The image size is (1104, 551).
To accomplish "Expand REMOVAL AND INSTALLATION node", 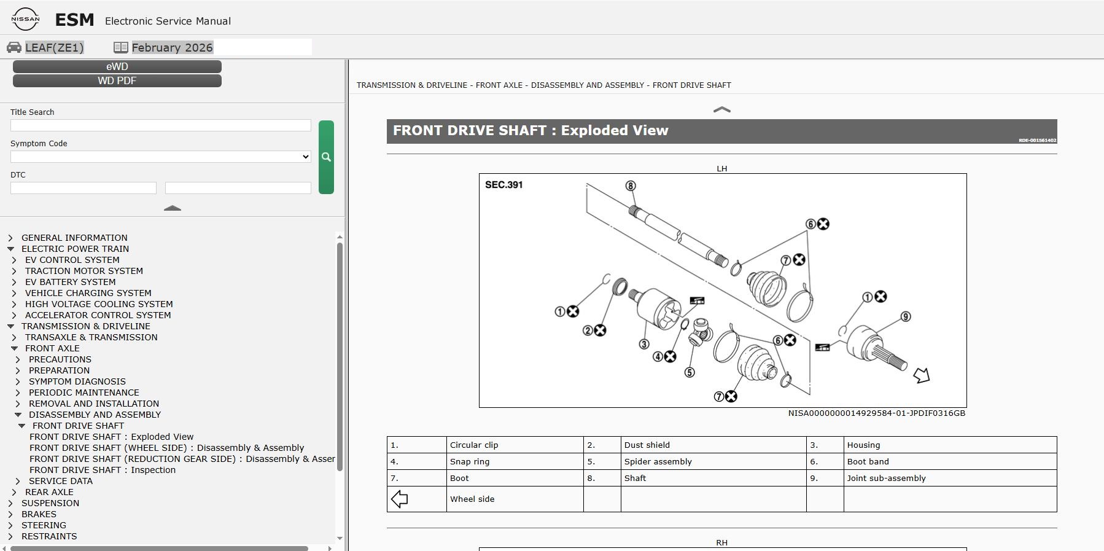I will [x=18, y=404].
